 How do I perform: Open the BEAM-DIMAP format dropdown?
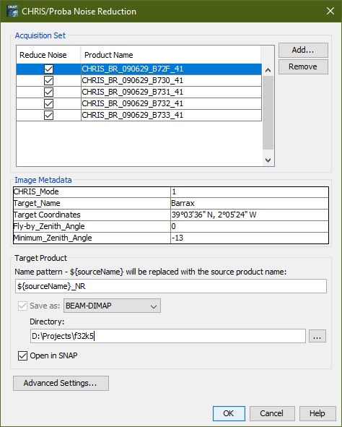click(x=112, y=306)
